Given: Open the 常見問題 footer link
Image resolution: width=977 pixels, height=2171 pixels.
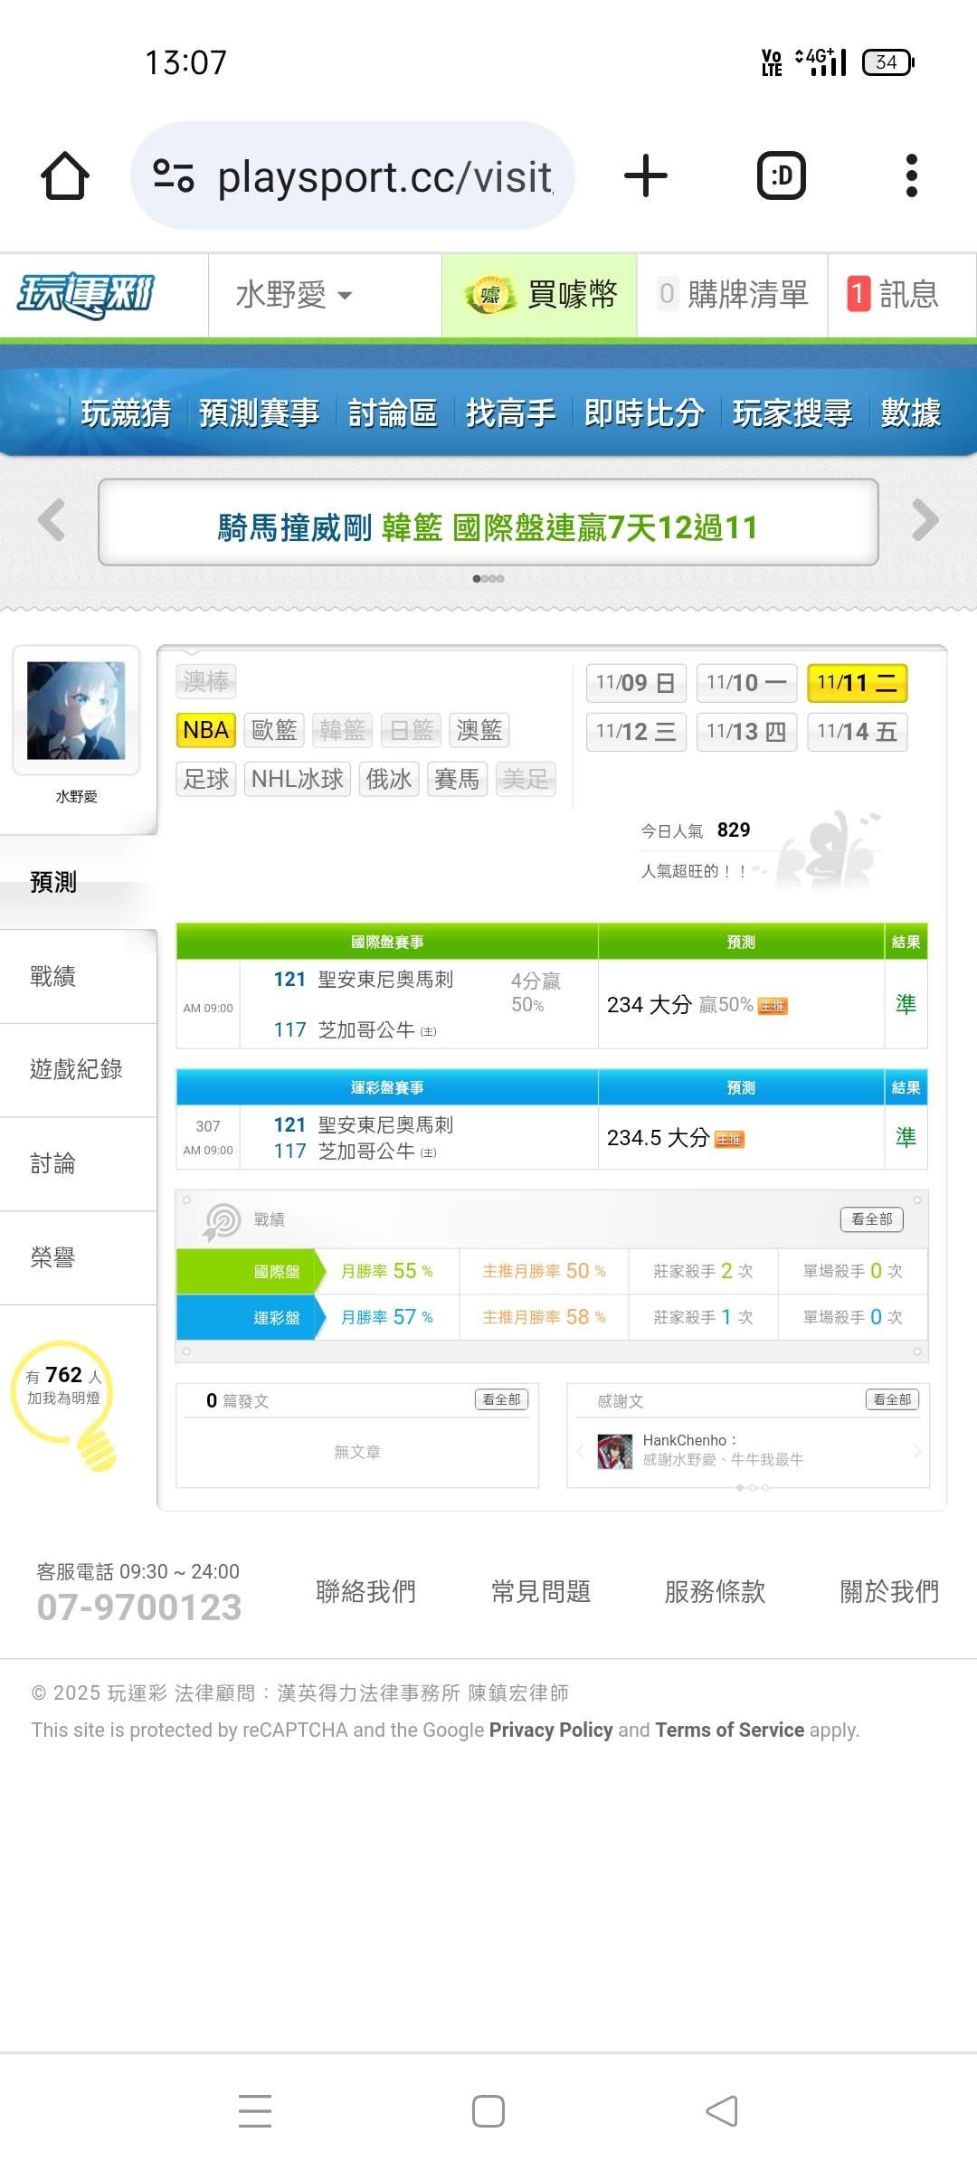Looking at the screenshot, I should pos(540,1591).
